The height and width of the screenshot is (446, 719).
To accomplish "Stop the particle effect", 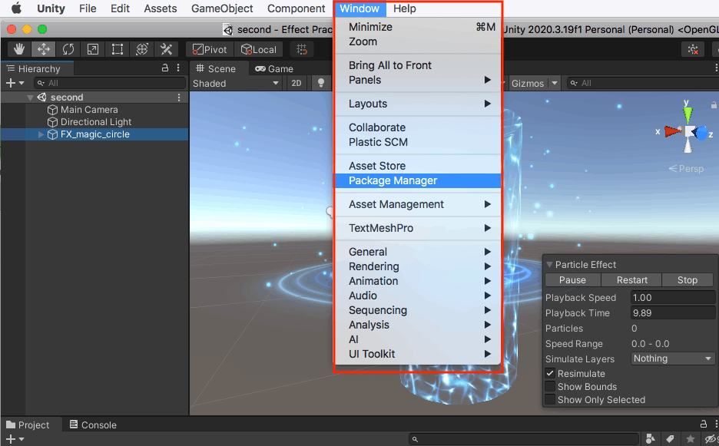I will (x=688, y=279).
